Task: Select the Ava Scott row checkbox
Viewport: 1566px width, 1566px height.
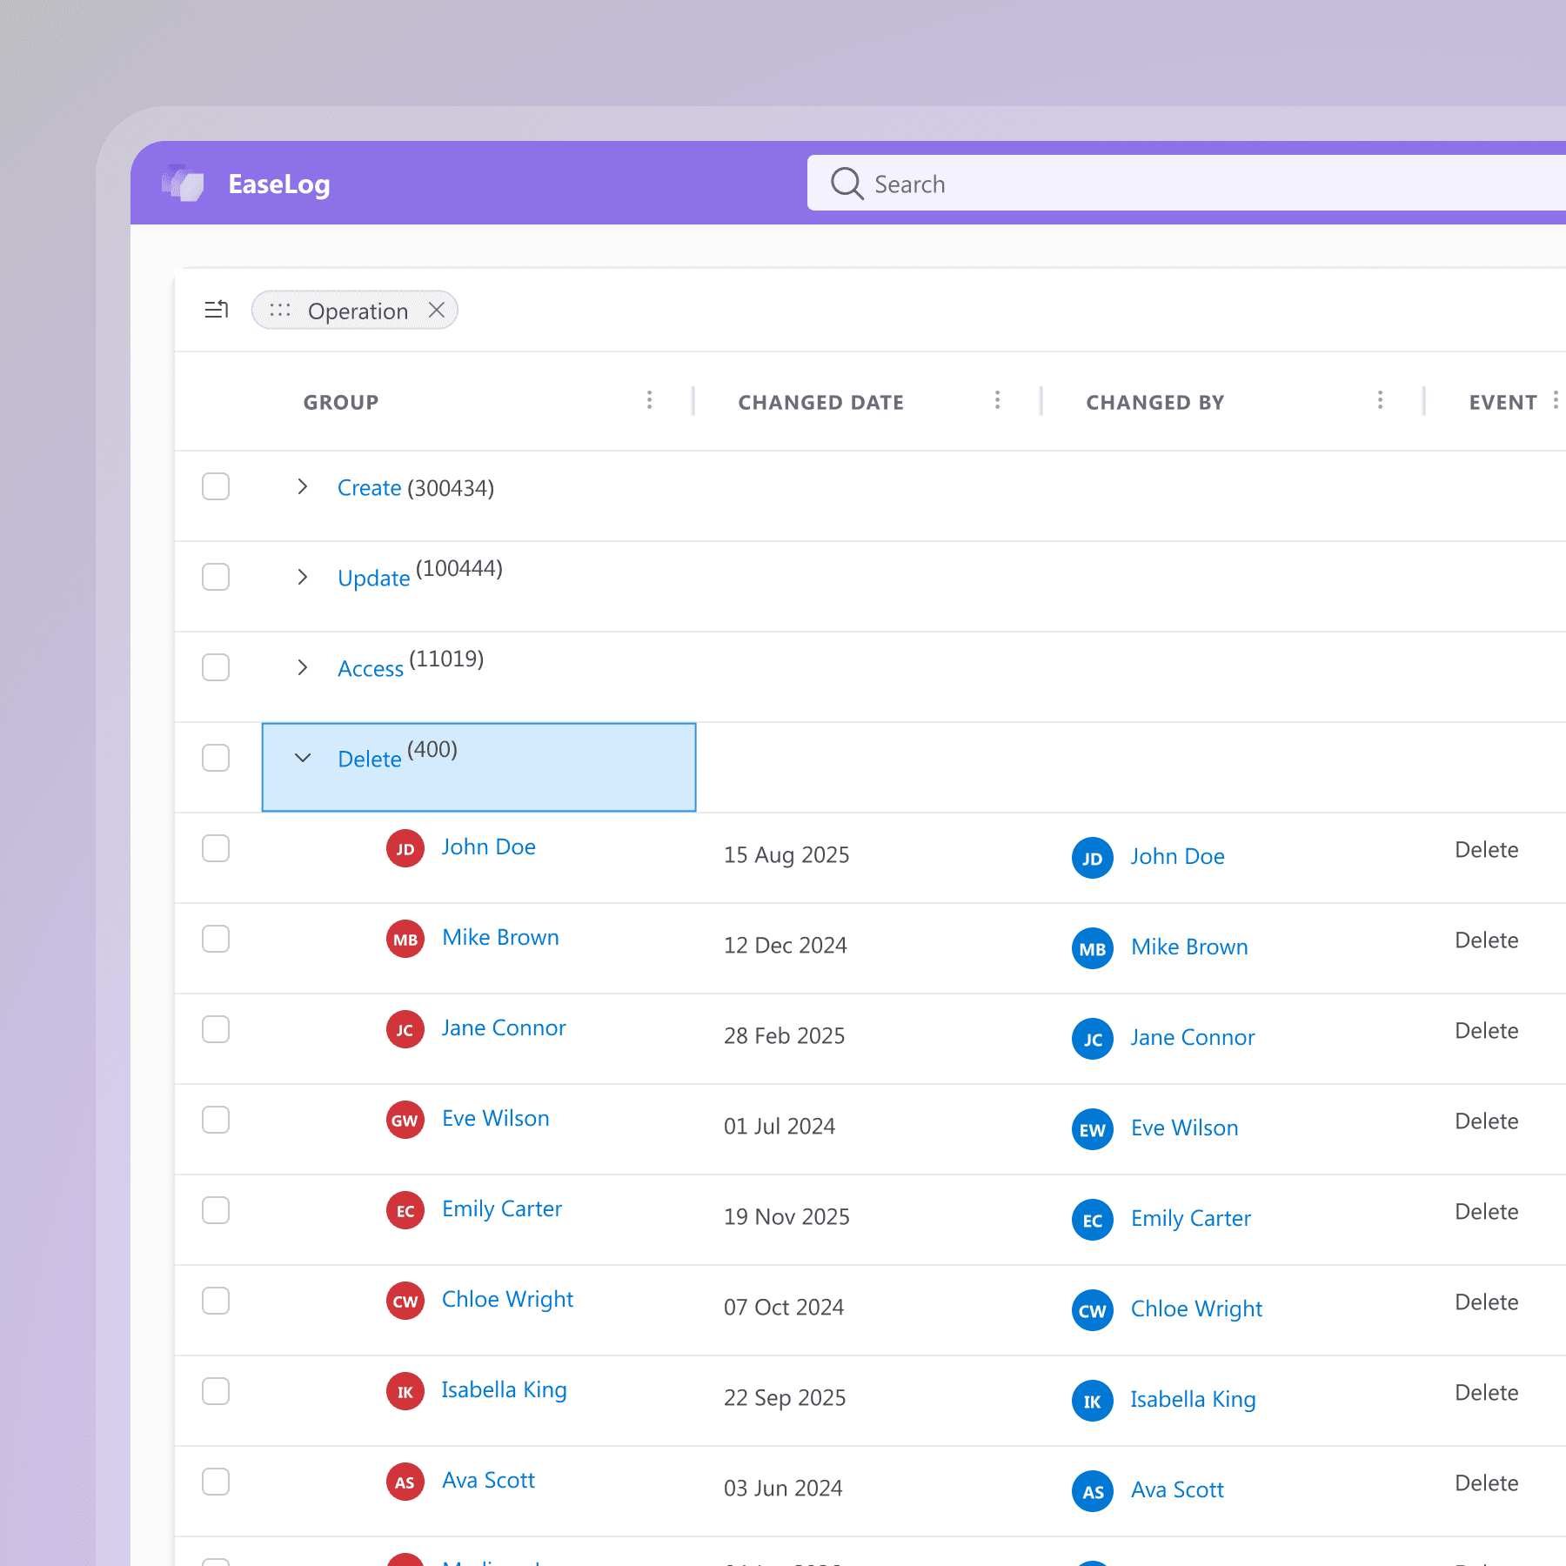Action: pyautogui.click(x=216, y=1482)
